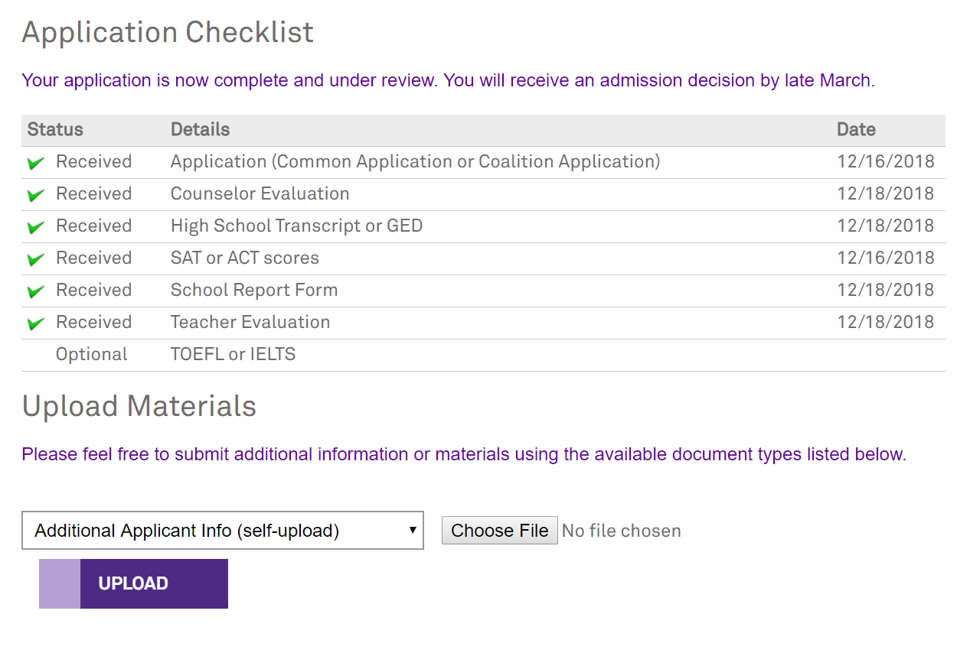957x653 pixels.
Task: Click the Teacher Evaluation green checkmark
Action: point(35,323)
